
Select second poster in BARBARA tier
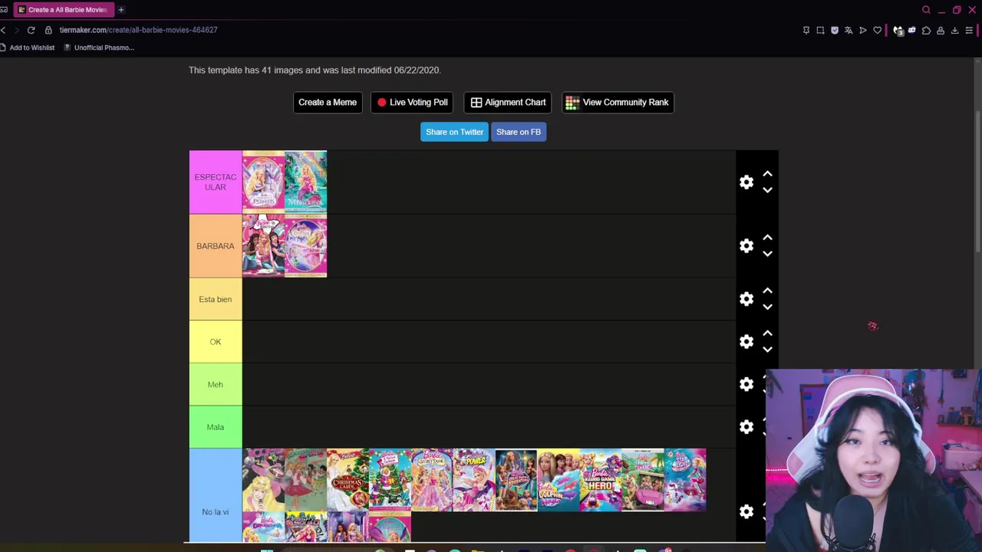click(x=305, y=246)
